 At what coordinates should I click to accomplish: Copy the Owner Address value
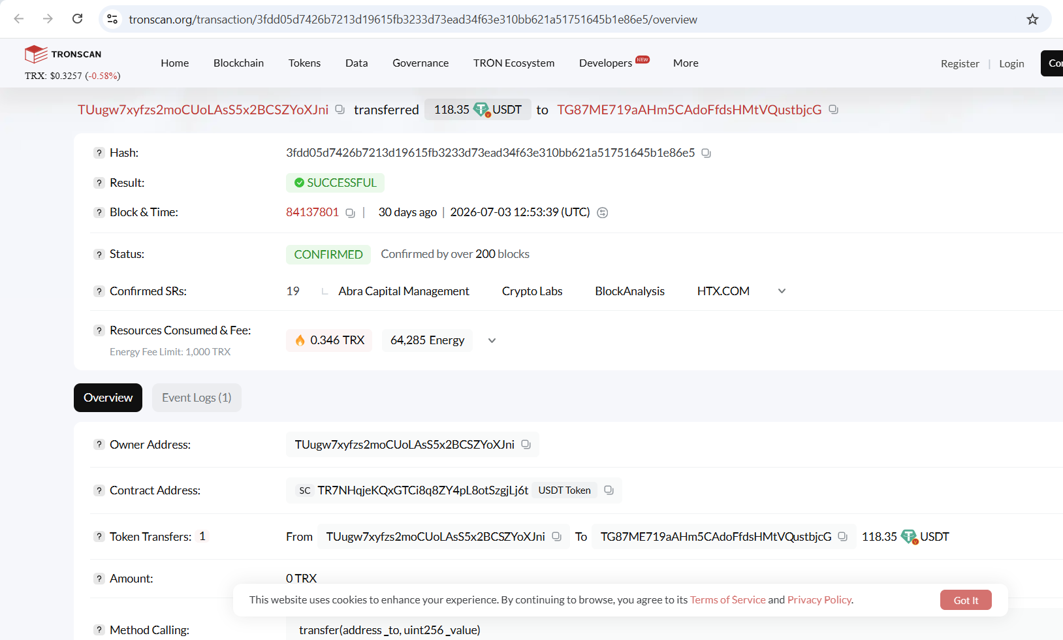pyautogui.click(x=526, y=444)
